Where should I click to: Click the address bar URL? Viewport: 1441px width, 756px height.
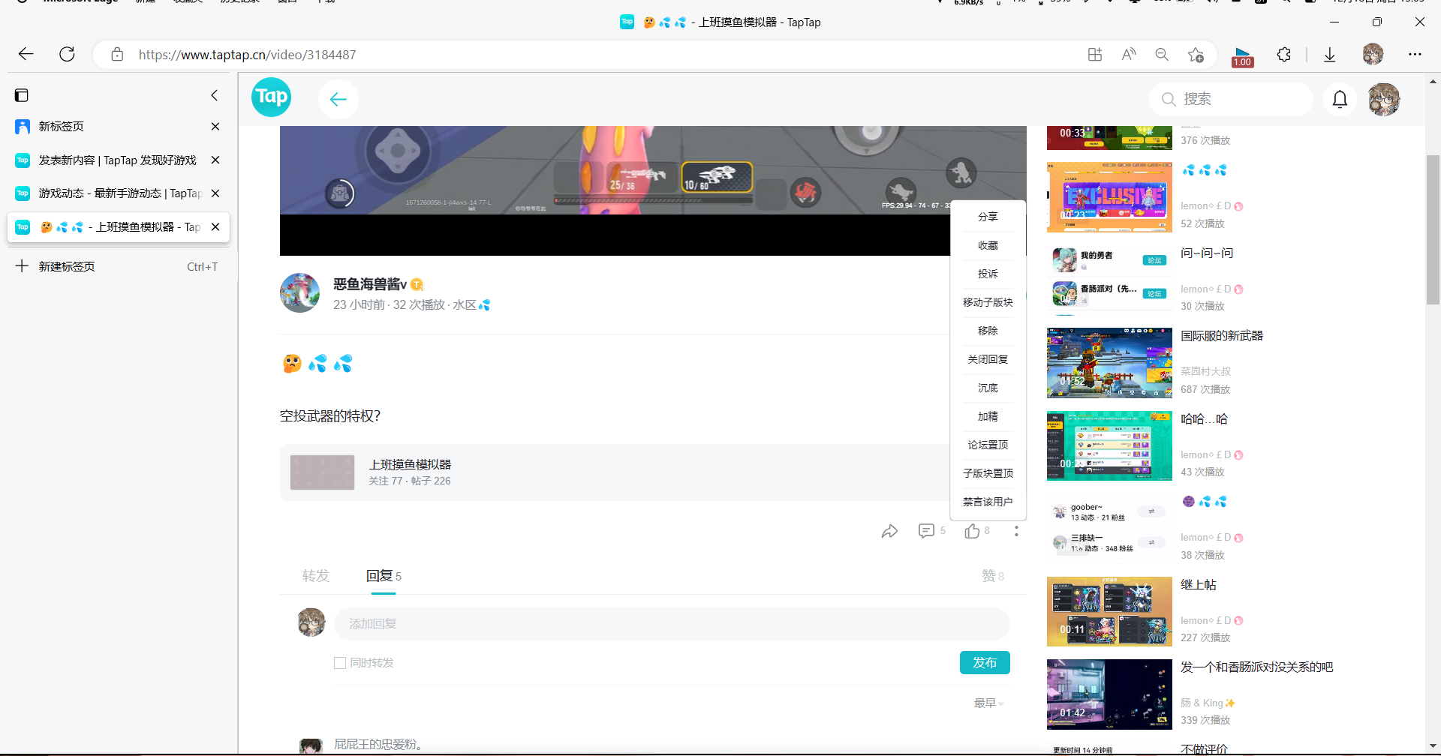[x=247, y=55]
